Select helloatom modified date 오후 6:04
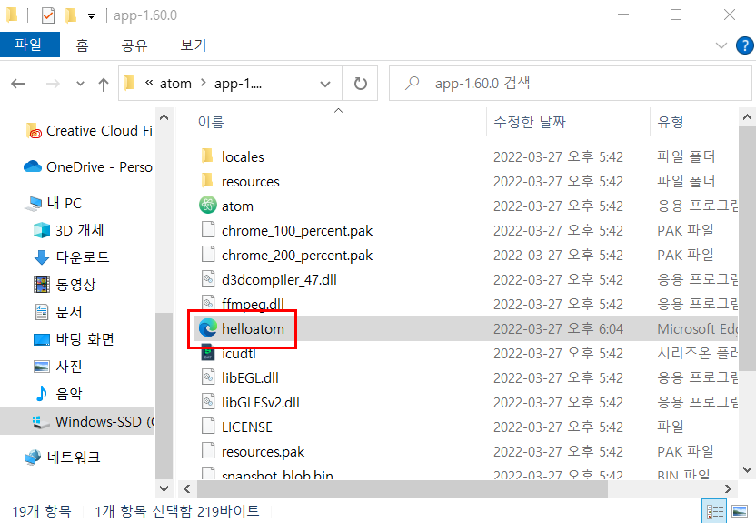The height and width of the screenshot is (523, 756). [558, 329]
